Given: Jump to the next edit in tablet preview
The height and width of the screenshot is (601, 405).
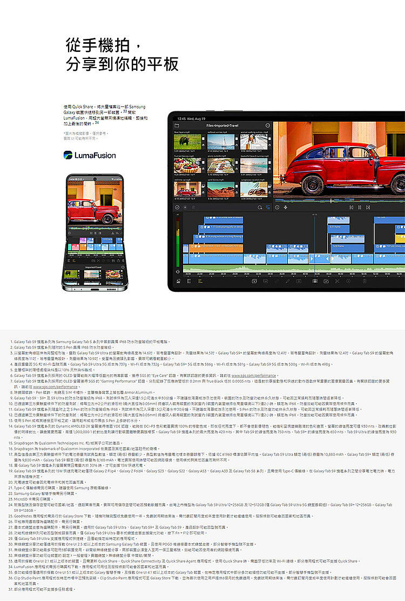Looking at the screenshot, I should click(368, 208).
